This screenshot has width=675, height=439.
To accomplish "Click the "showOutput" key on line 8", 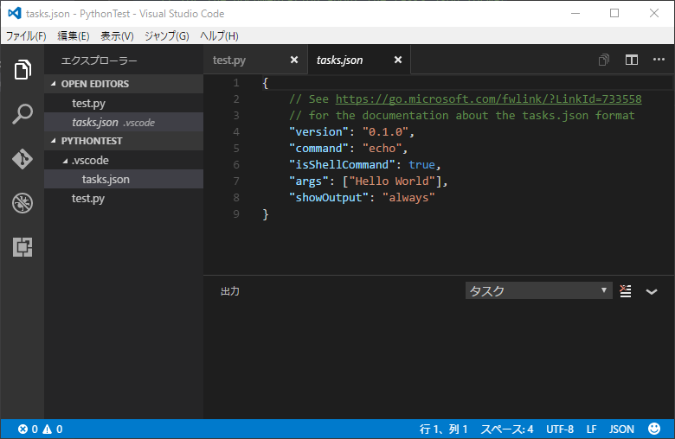I will (x=329, y=197).
